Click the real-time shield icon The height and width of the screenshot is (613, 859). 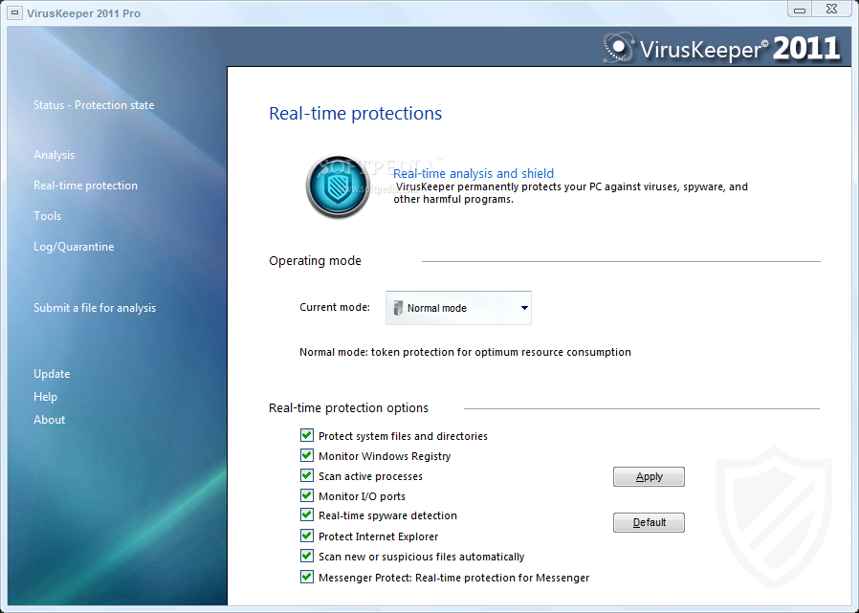pyautogui.click(x=338, y=186)
